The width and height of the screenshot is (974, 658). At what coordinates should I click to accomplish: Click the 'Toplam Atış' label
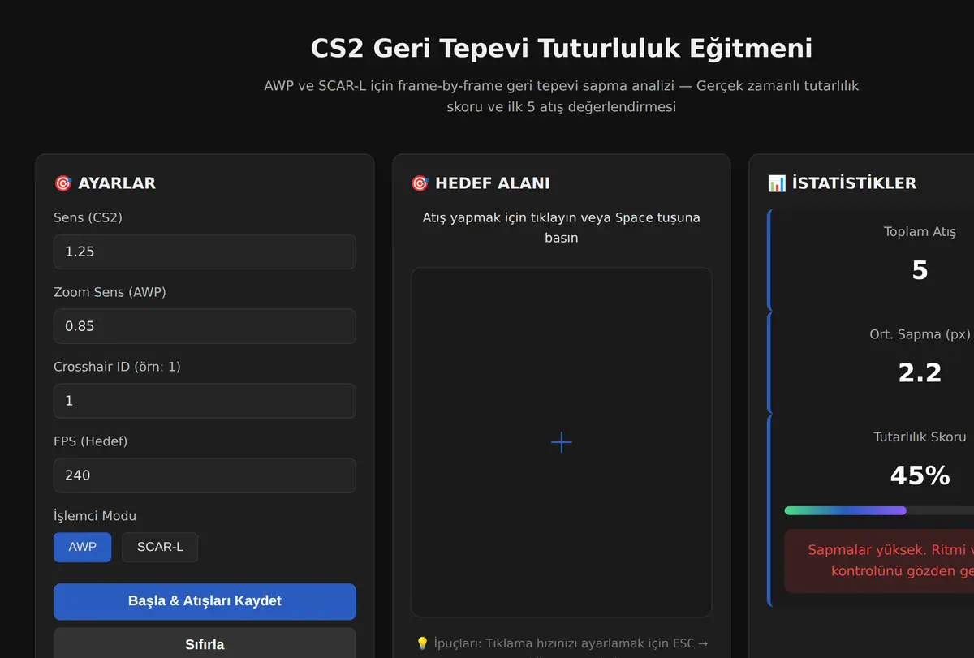pos(920,232)
